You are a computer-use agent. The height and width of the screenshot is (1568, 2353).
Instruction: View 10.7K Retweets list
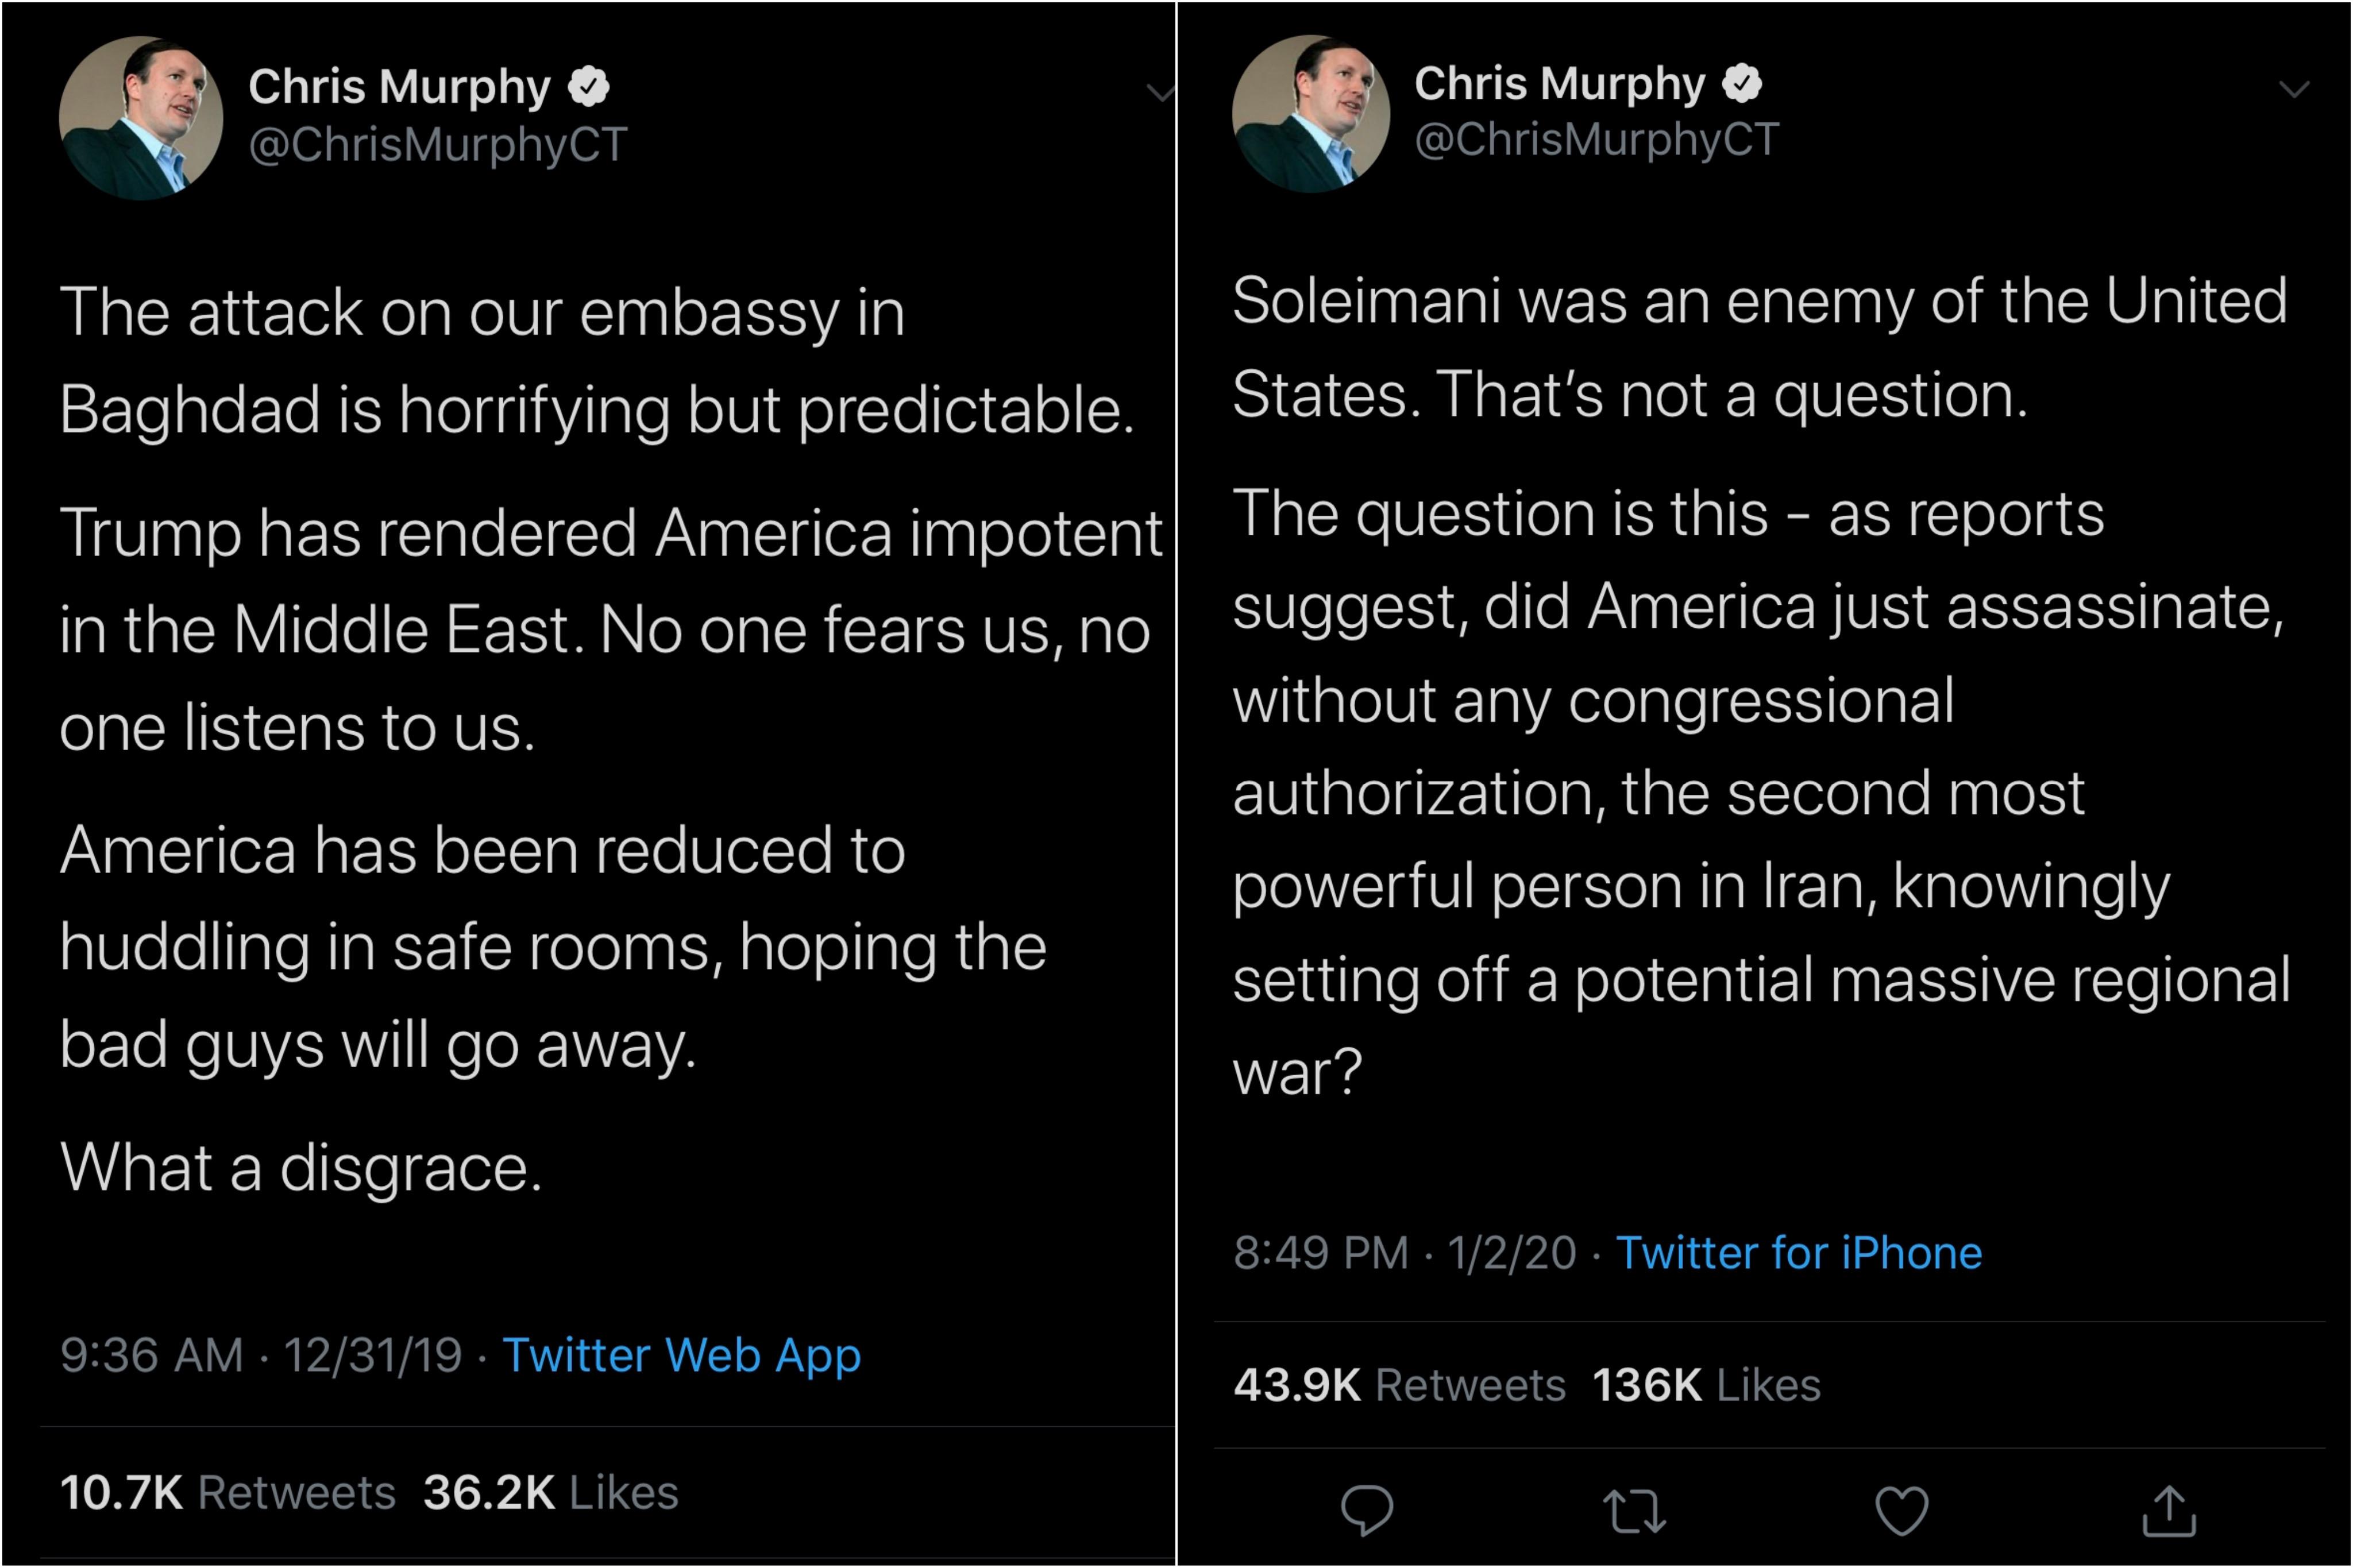click(227, 1492)
